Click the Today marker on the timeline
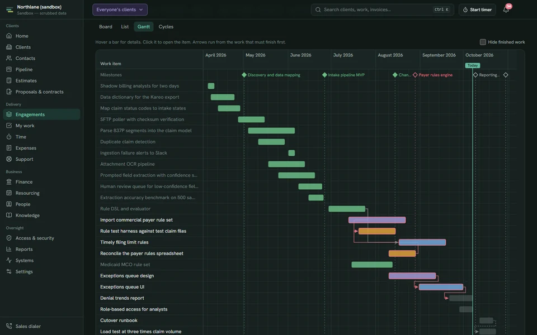The width and height of the screenshot is (537, 335). tap(472, 65)
